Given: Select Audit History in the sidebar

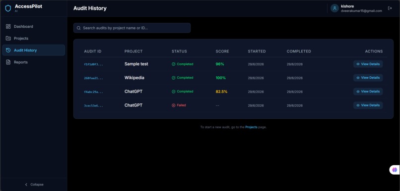Looking at the screenshot, I should [33, 50].
